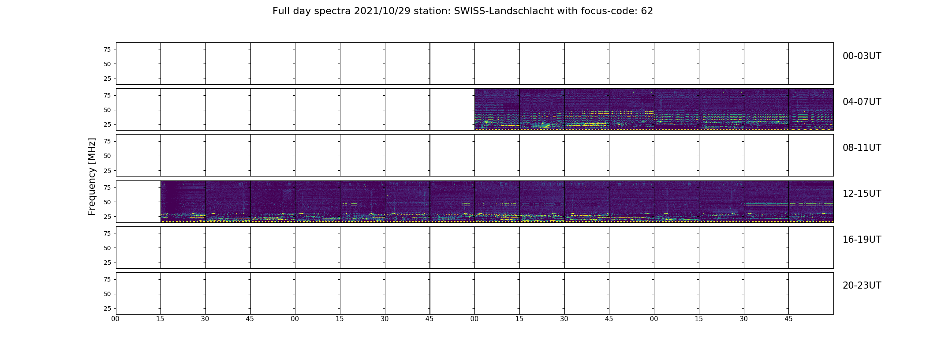Click the 75 tick label of the 16-19UT row
The height and width of the screenshot is (353, 926).
tap(107, 233)
